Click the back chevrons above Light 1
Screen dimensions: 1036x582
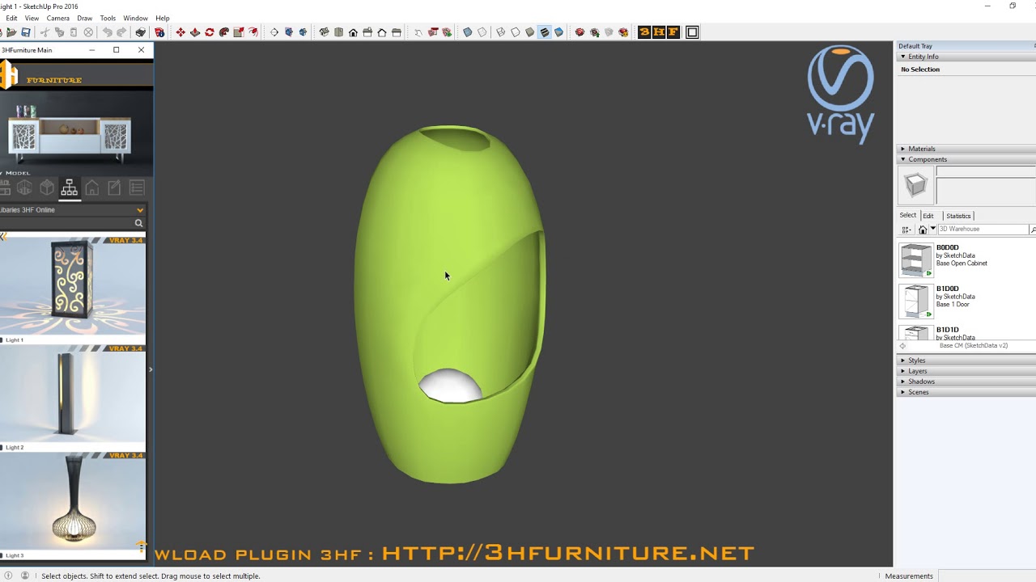3,236
